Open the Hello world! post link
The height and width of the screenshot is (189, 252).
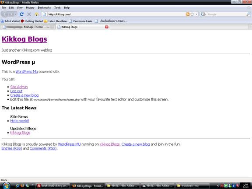(20, 121)
